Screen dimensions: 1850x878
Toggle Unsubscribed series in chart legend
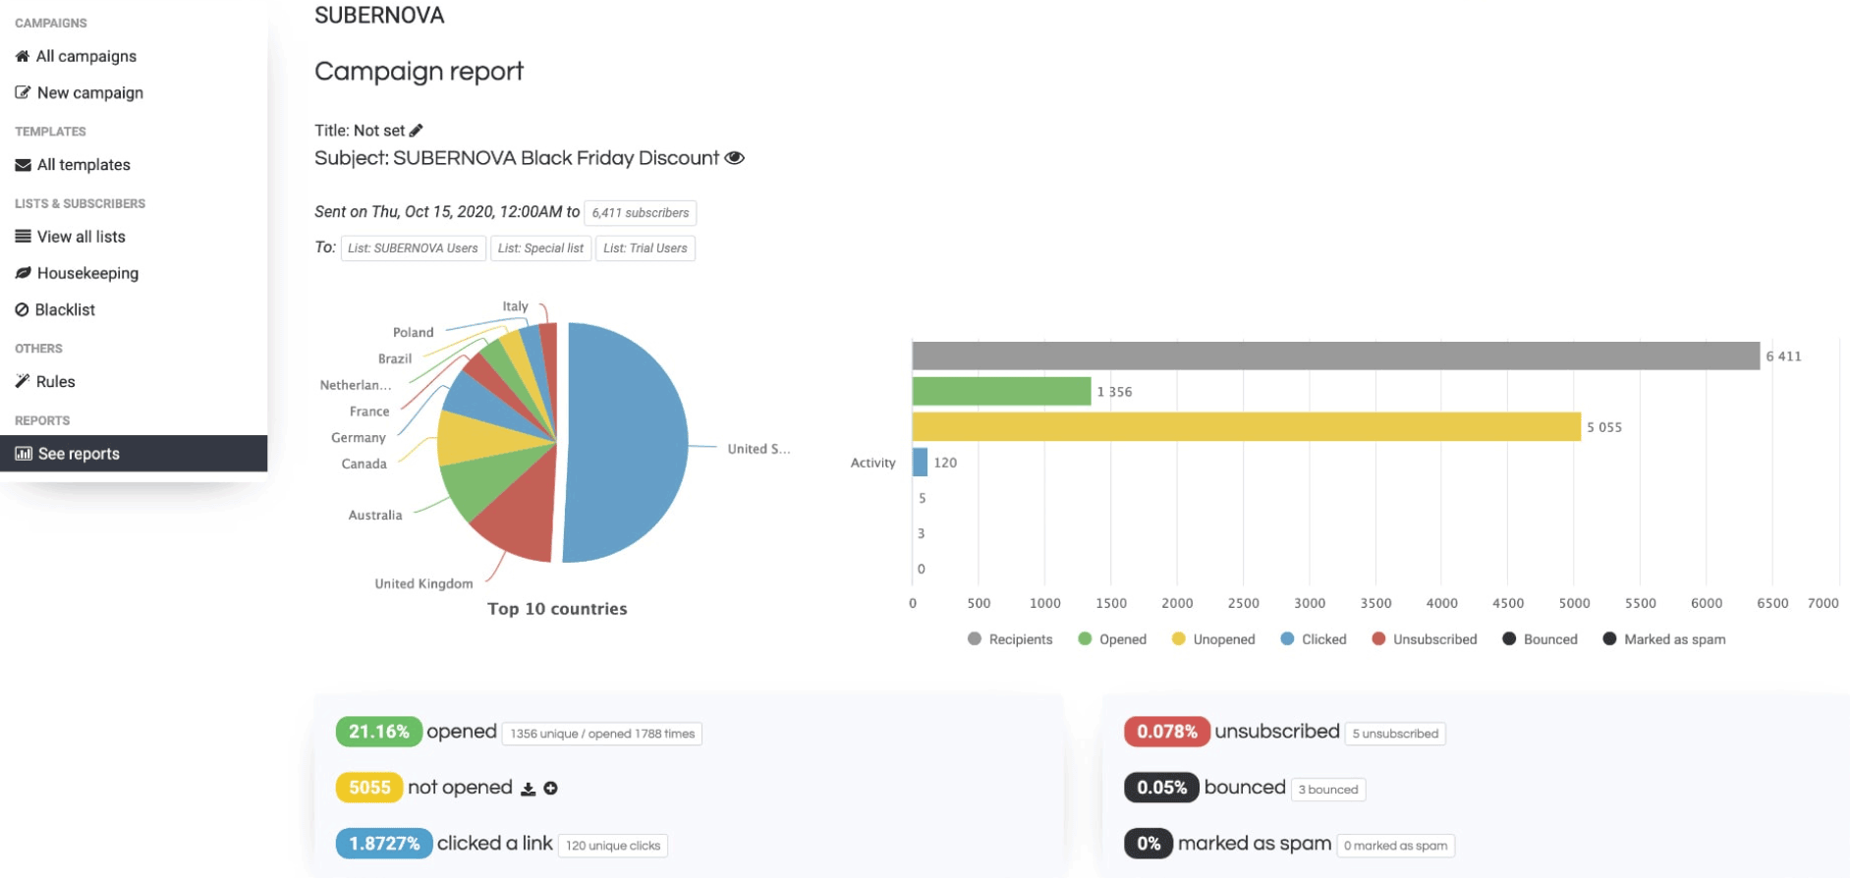[1425, 639]
